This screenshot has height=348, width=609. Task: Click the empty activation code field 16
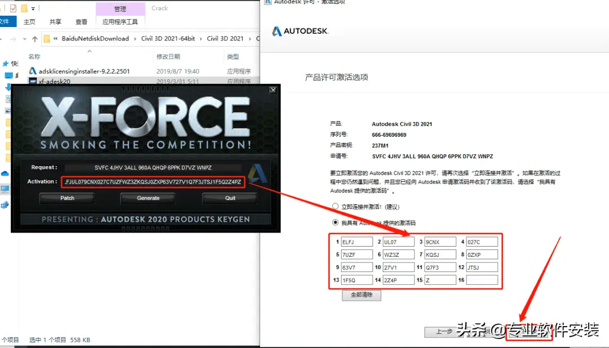[x=482, y=280]
